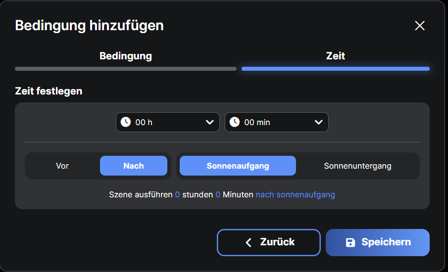Expand the hours dropdown arrow
This screenshot has width=448, height=272.
(209, 122)
